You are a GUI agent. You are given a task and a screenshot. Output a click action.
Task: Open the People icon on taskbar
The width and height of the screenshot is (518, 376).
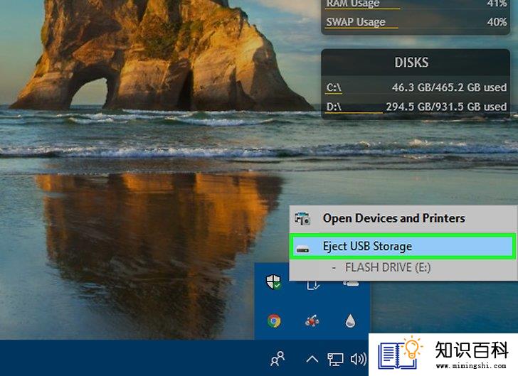click(x=277, y=359)
